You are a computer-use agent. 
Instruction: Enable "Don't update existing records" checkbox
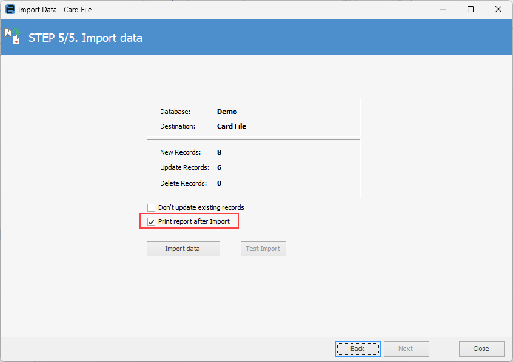click(152, 207)
